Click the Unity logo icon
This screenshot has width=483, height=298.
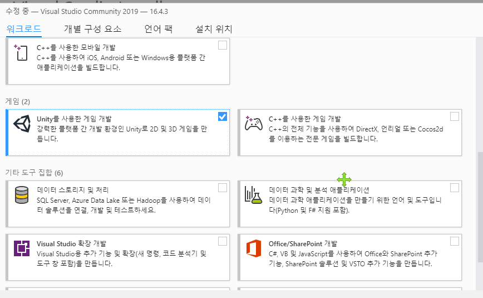point(22,124)
